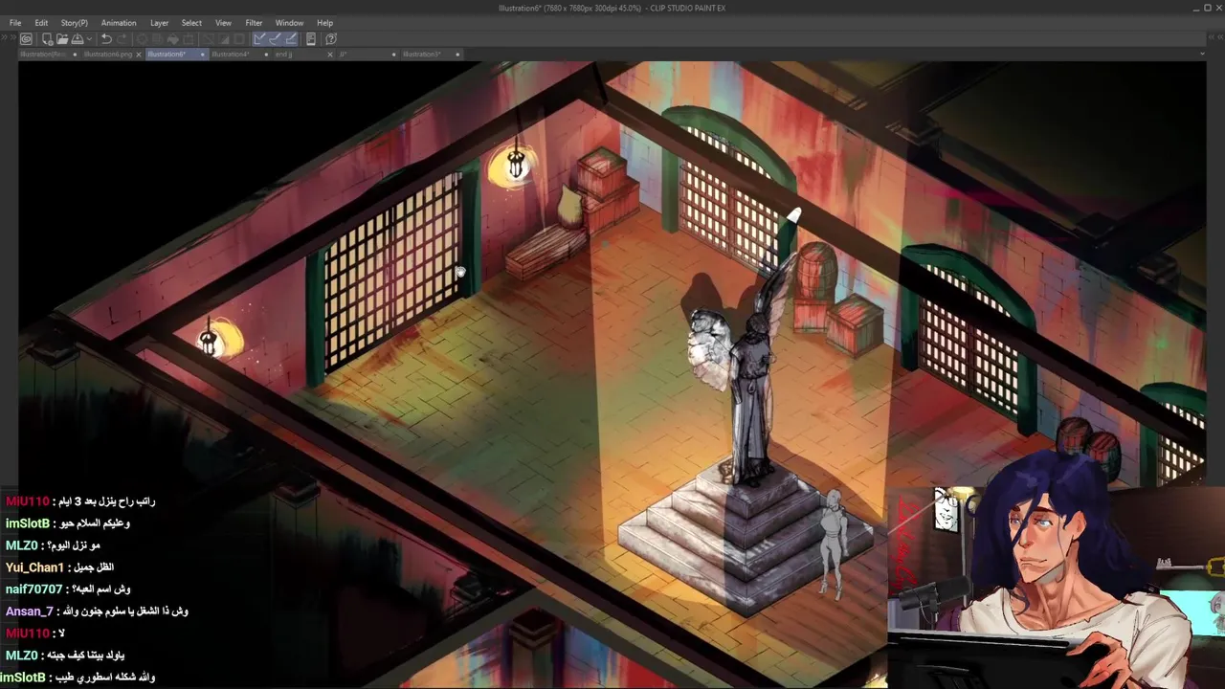Click the Clip Studio launcher icon
This screenshot has height=689, width=1225.
coord(26,39)
